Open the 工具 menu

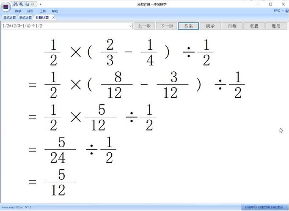coord(43,11)
